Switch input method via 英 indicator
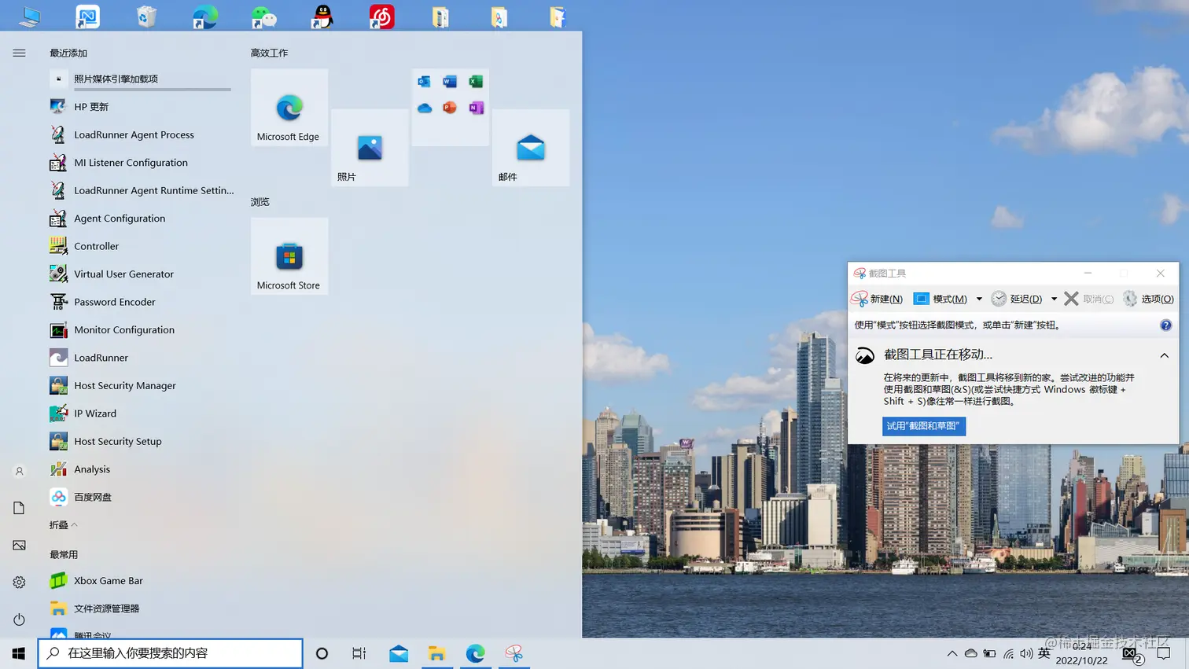Image resolution: width=1189 pixels, height=669 pixels. (x=1044, y=652)
